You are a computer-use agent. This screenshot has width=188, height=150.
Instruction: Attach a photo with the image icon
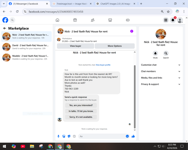[64, 136]
